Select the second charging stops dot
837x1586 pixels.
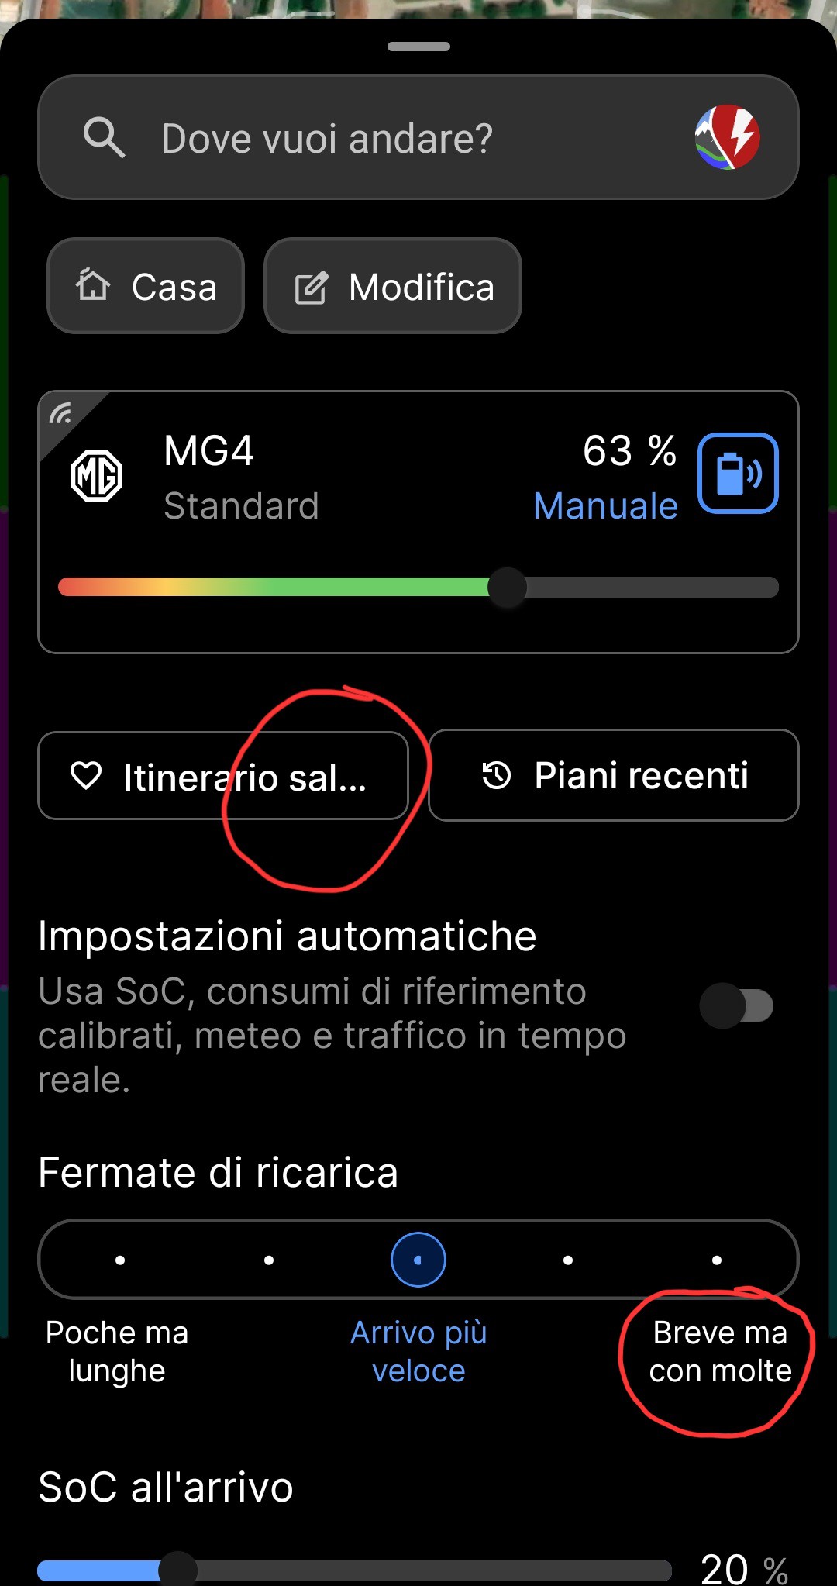click(x=269, y=1260)
